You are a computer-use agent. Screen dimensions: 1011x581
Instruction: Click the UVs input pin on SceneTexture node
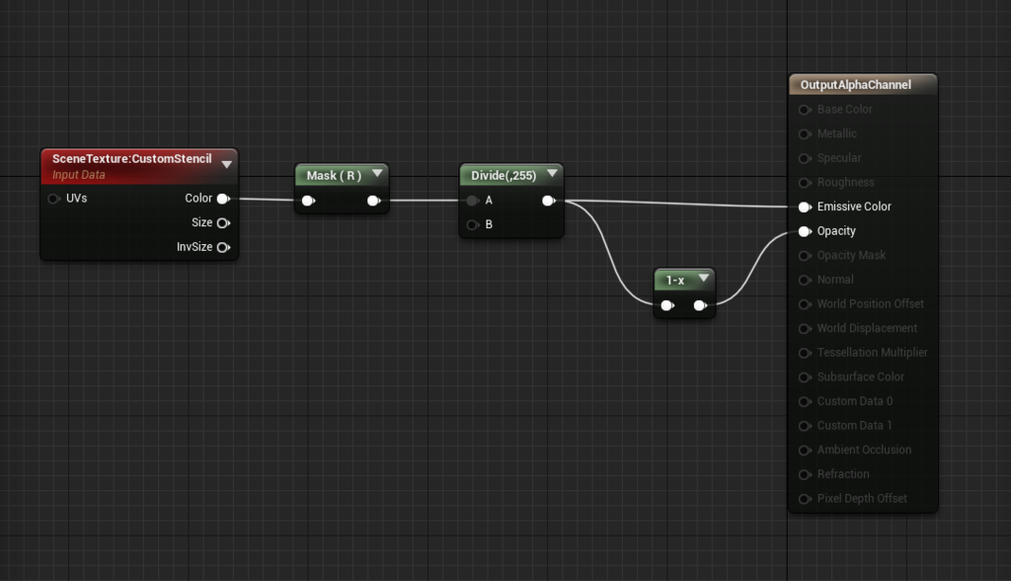54,199
